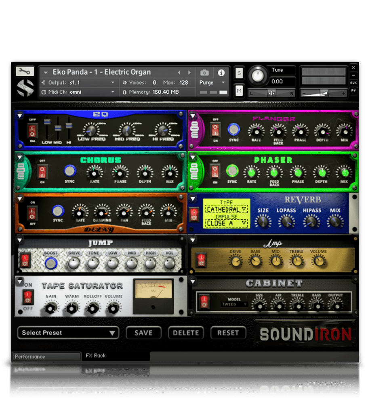The height and width of the screenshot is (404, 368).
Task: Open the instrument info icon
Action: coord(221,73)
